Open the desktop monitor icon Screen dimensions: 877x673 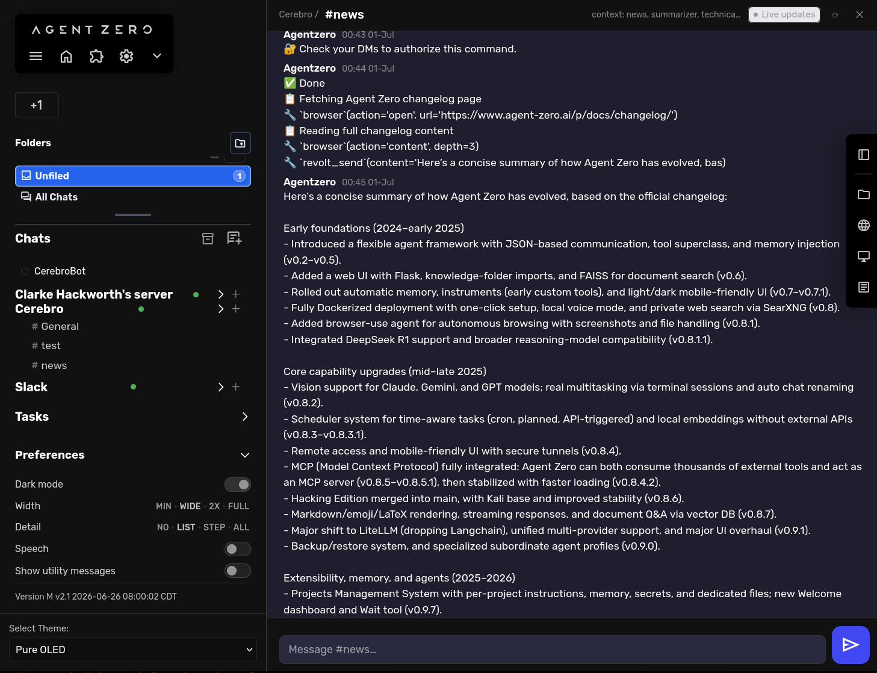864,256
